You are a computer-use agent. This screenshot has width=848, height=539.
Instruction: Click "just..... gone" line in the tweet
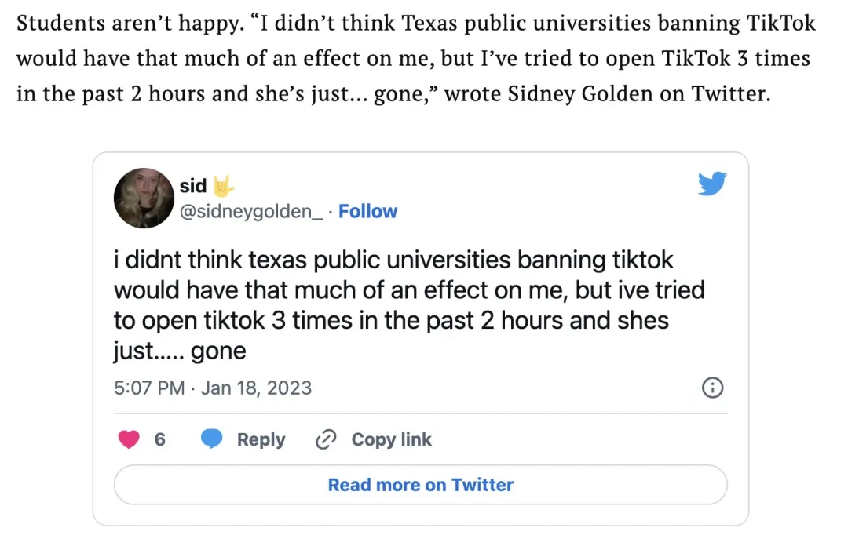pos(180,351)
